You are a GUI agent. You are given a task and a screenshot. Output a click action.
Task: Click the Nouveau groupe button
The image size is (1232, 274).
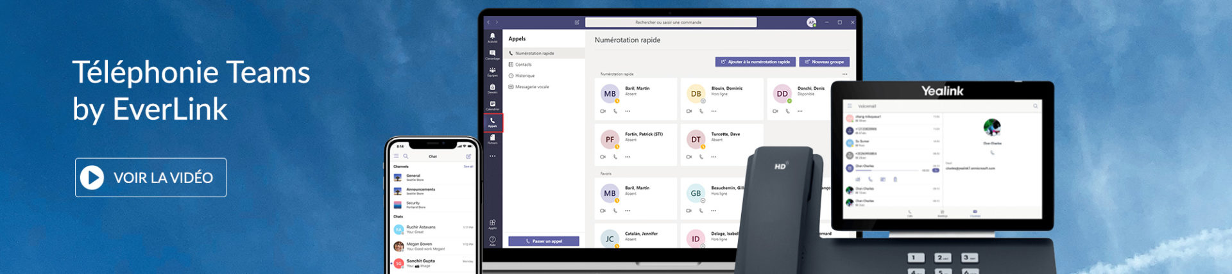(x=825, y=62)
